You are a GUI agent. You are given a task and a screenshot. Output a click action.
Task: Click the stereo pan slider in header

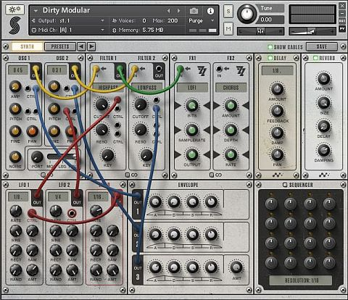click(260, 31)
